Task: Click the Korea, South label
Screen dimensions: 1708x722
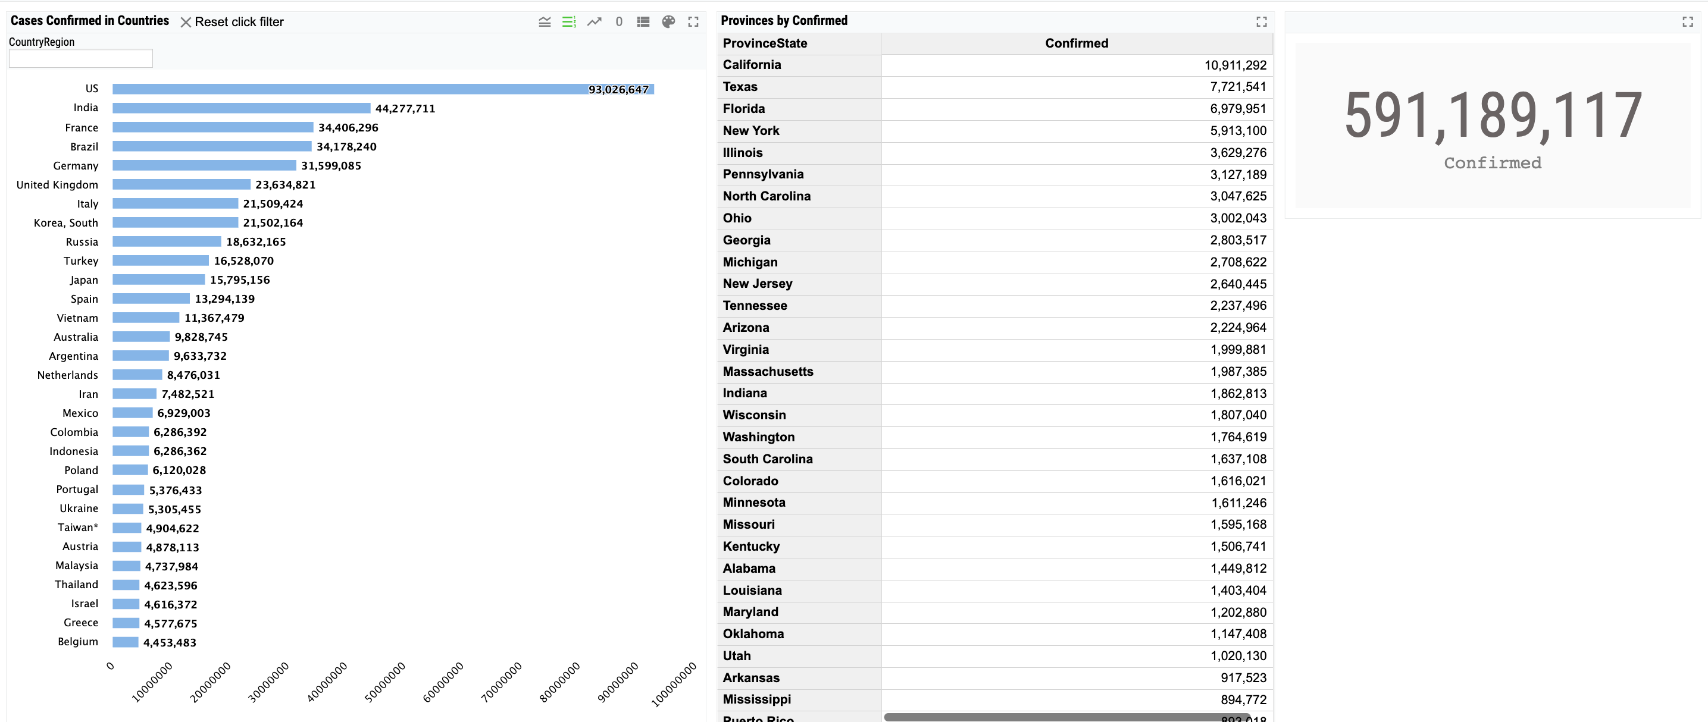Action: click(65, 223)
